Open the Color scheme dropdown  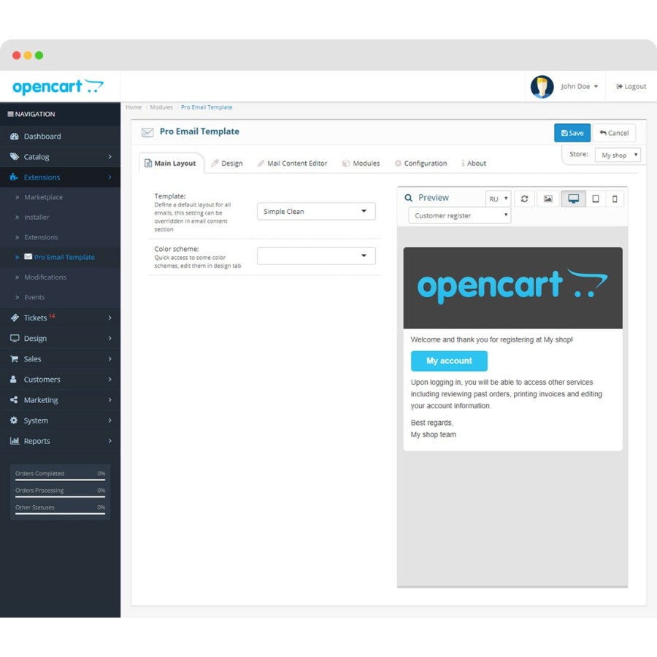point(316,255)
